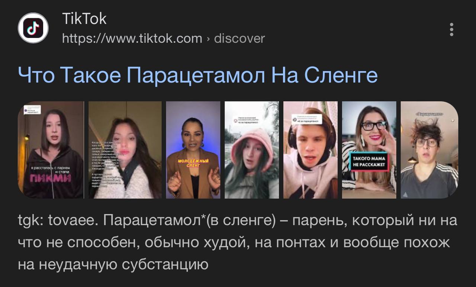
Task: Open thumbnail of girl in pink hood
Action: click(252, 150)
